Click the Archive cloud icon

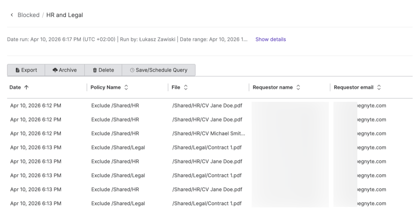(x=55, y=70)
